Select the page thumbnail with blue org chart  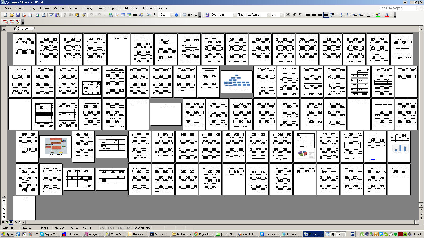click(237, 81)
